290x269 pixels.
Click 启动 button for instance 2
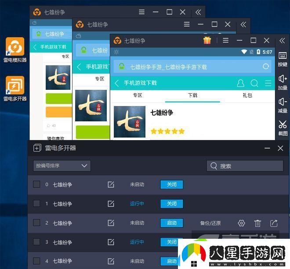point(172,223)
